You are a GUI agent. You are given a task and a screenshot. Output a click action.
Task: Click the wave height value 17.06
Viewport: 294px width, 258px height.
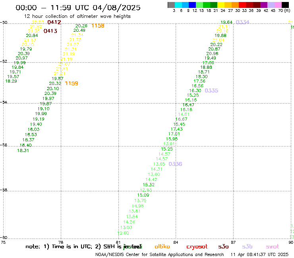click(x=208, y=63)
